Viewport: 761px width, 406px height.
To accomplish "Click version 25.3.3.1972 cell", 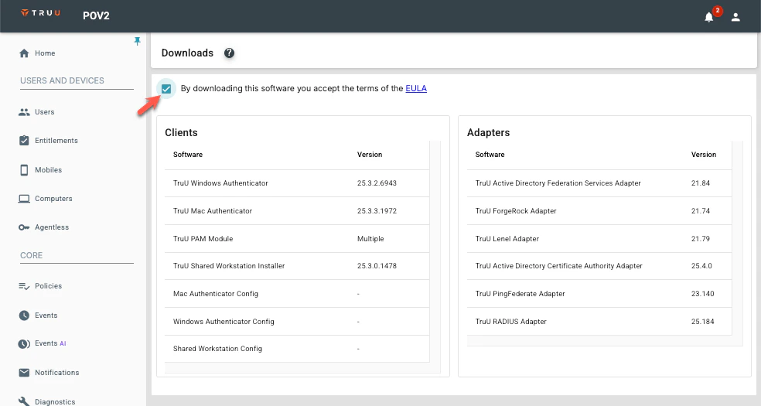I will coord(377,211).
